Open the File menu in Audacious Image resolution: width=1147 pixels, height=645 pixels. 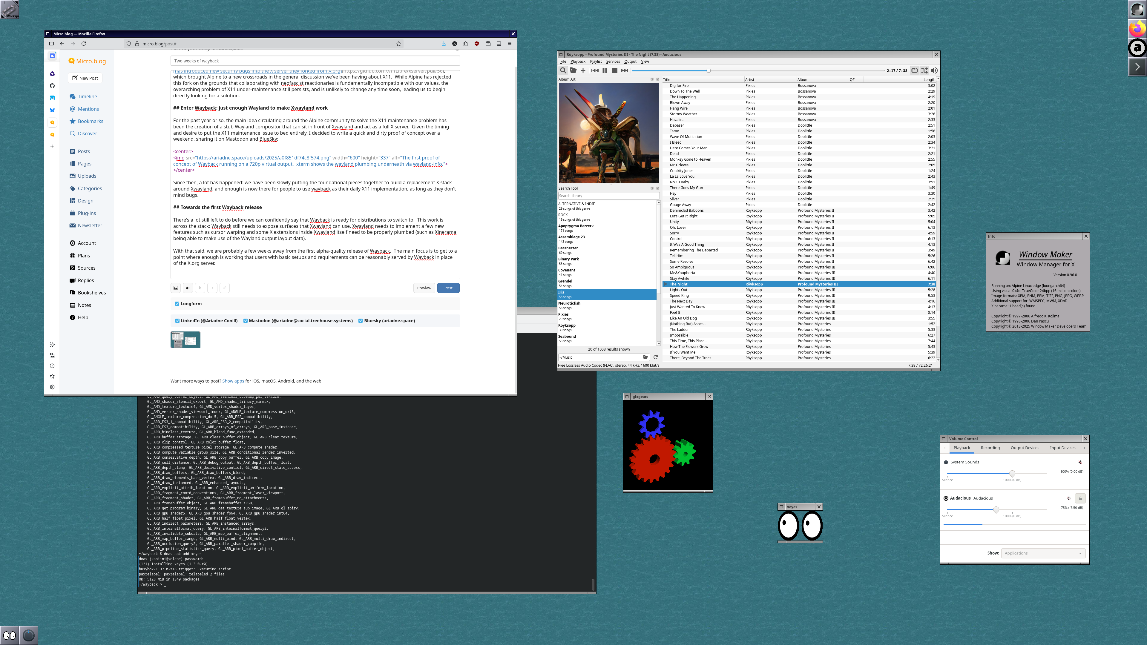point(563,62)
